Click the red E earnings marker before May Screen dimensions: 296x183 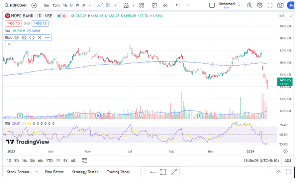[77, 115]
